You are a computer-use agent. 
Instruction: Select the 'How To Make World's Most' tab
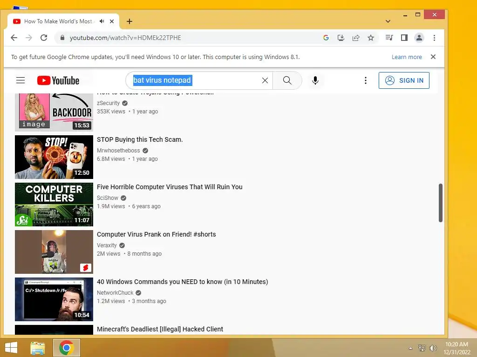coord(58,21)
